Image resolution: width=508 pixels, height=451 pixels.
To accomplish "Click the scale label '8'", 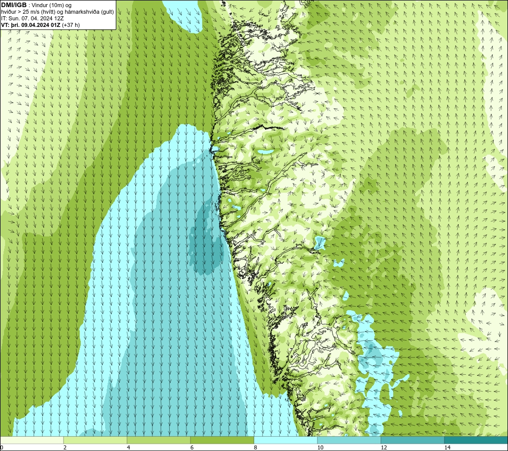I will coord(256,447).
